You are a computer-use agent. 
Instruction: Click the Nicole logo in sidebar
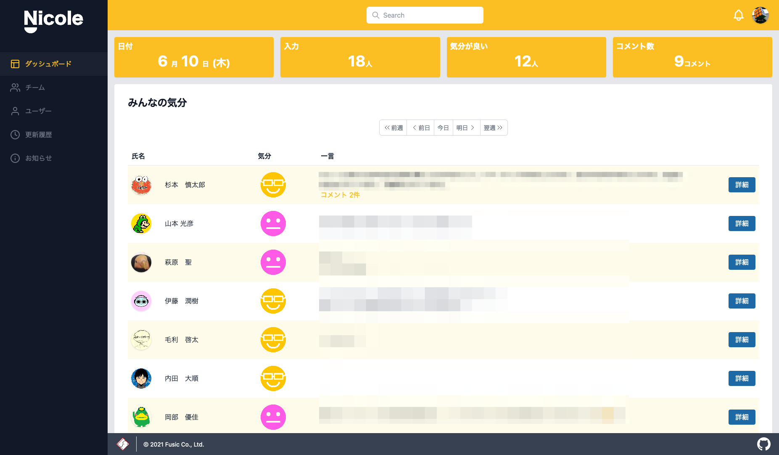[53, 20]
